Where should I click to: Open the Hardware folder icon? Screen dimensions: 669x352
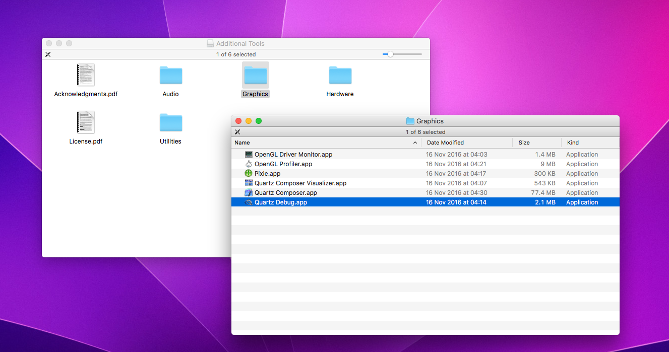[x=340, y=75]
